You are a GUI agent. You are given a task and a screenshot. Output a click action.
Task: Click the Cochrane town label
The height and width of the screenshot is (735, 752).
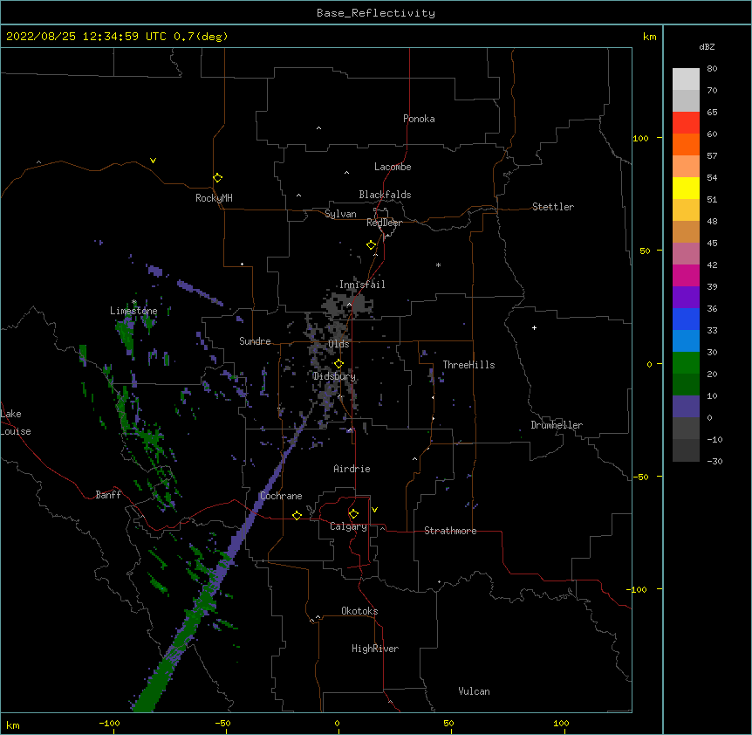[x=281, y=496]
